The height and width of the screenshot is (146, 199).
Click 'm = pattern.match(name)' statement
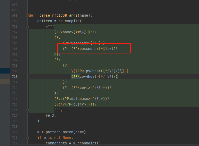tap(61, 132)
